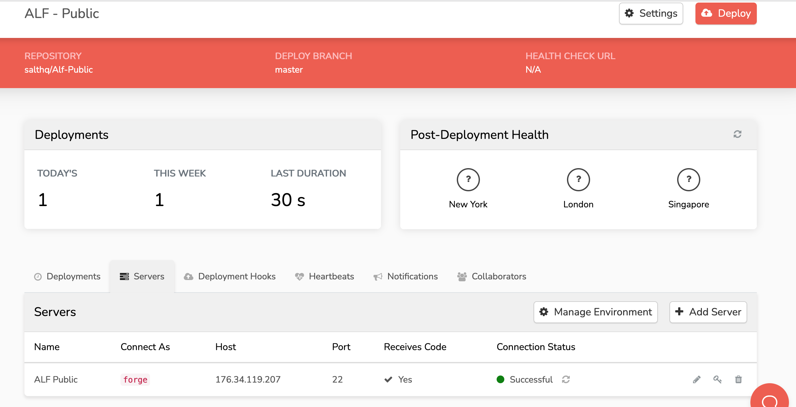Viewport: 796px width, 407px height.
Task: Click the Singapore health status icon
Action: tap(688, 180)
